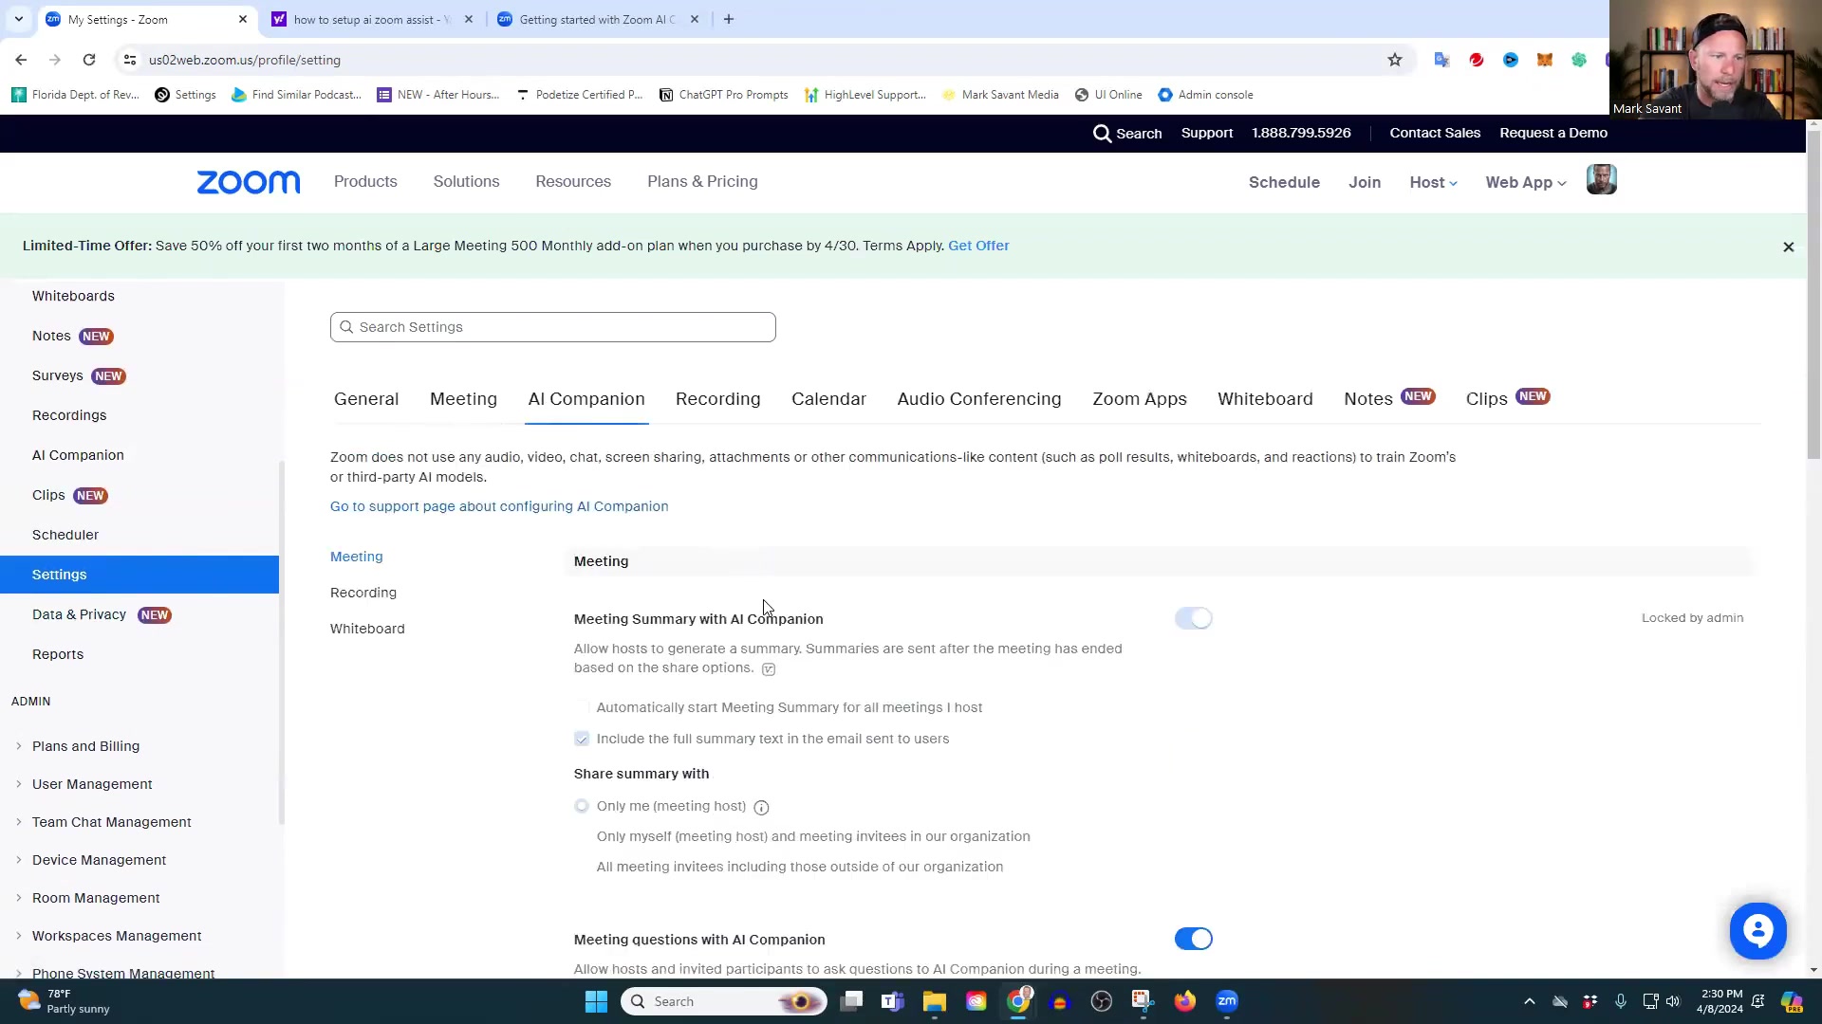Click the Search magnifier in top bar
This screenshot has width=1822, height=1024.
tap(1102, 134)
